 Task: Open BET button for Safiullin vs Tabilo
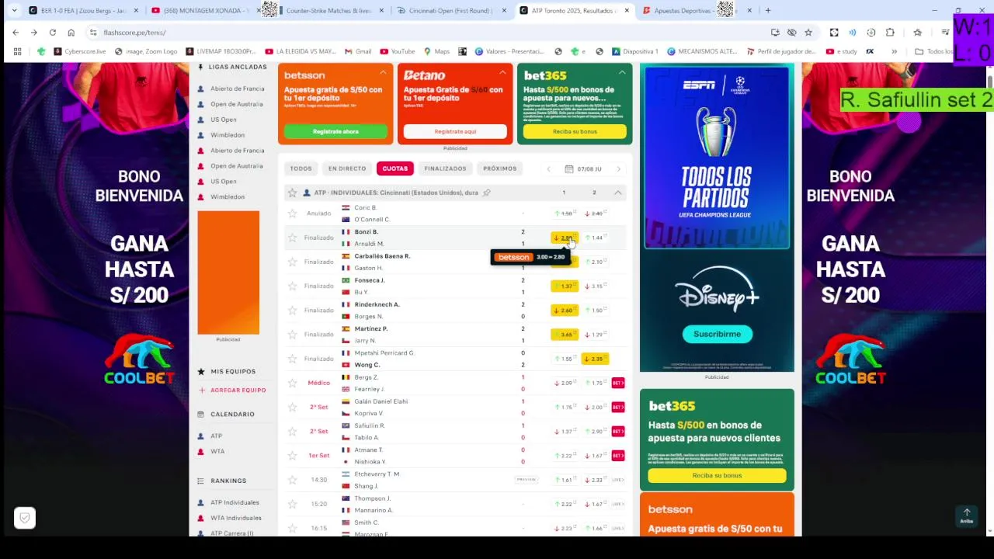pos(618,431)
